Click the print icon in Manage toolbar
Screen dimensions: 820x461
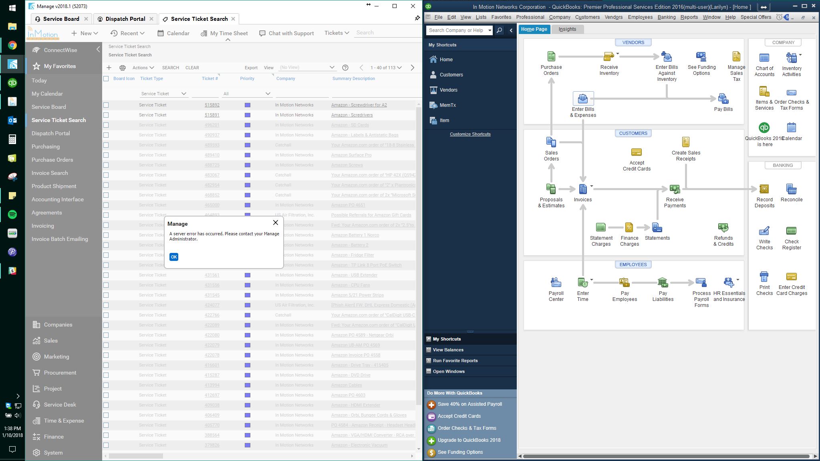click(x=123, y=68)
